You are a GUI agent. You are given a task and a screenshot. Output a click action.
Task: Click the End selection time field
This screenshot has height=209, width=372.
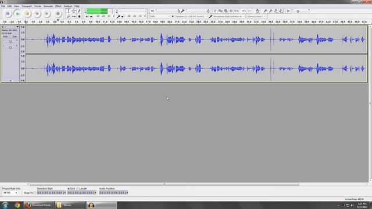click(81, 193)
